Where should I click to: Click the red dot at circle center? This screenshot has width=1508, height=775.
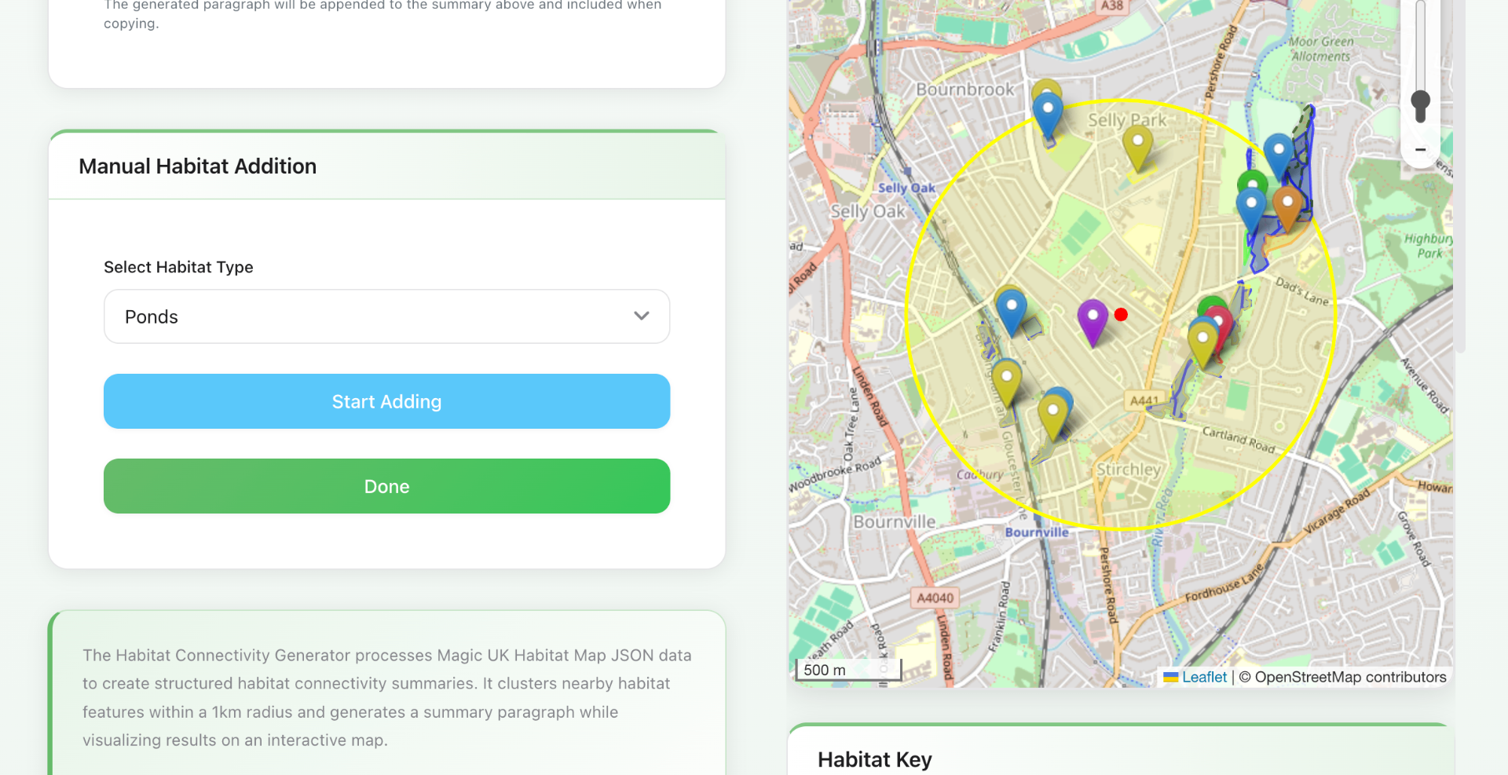[x=1121, y=315]
